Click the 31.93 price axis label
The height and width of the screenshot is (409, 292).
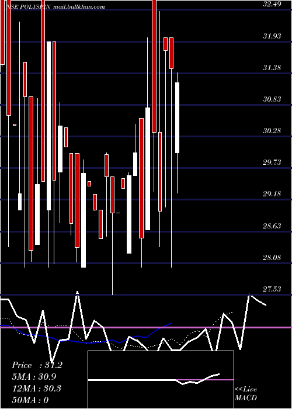[272, 36]
